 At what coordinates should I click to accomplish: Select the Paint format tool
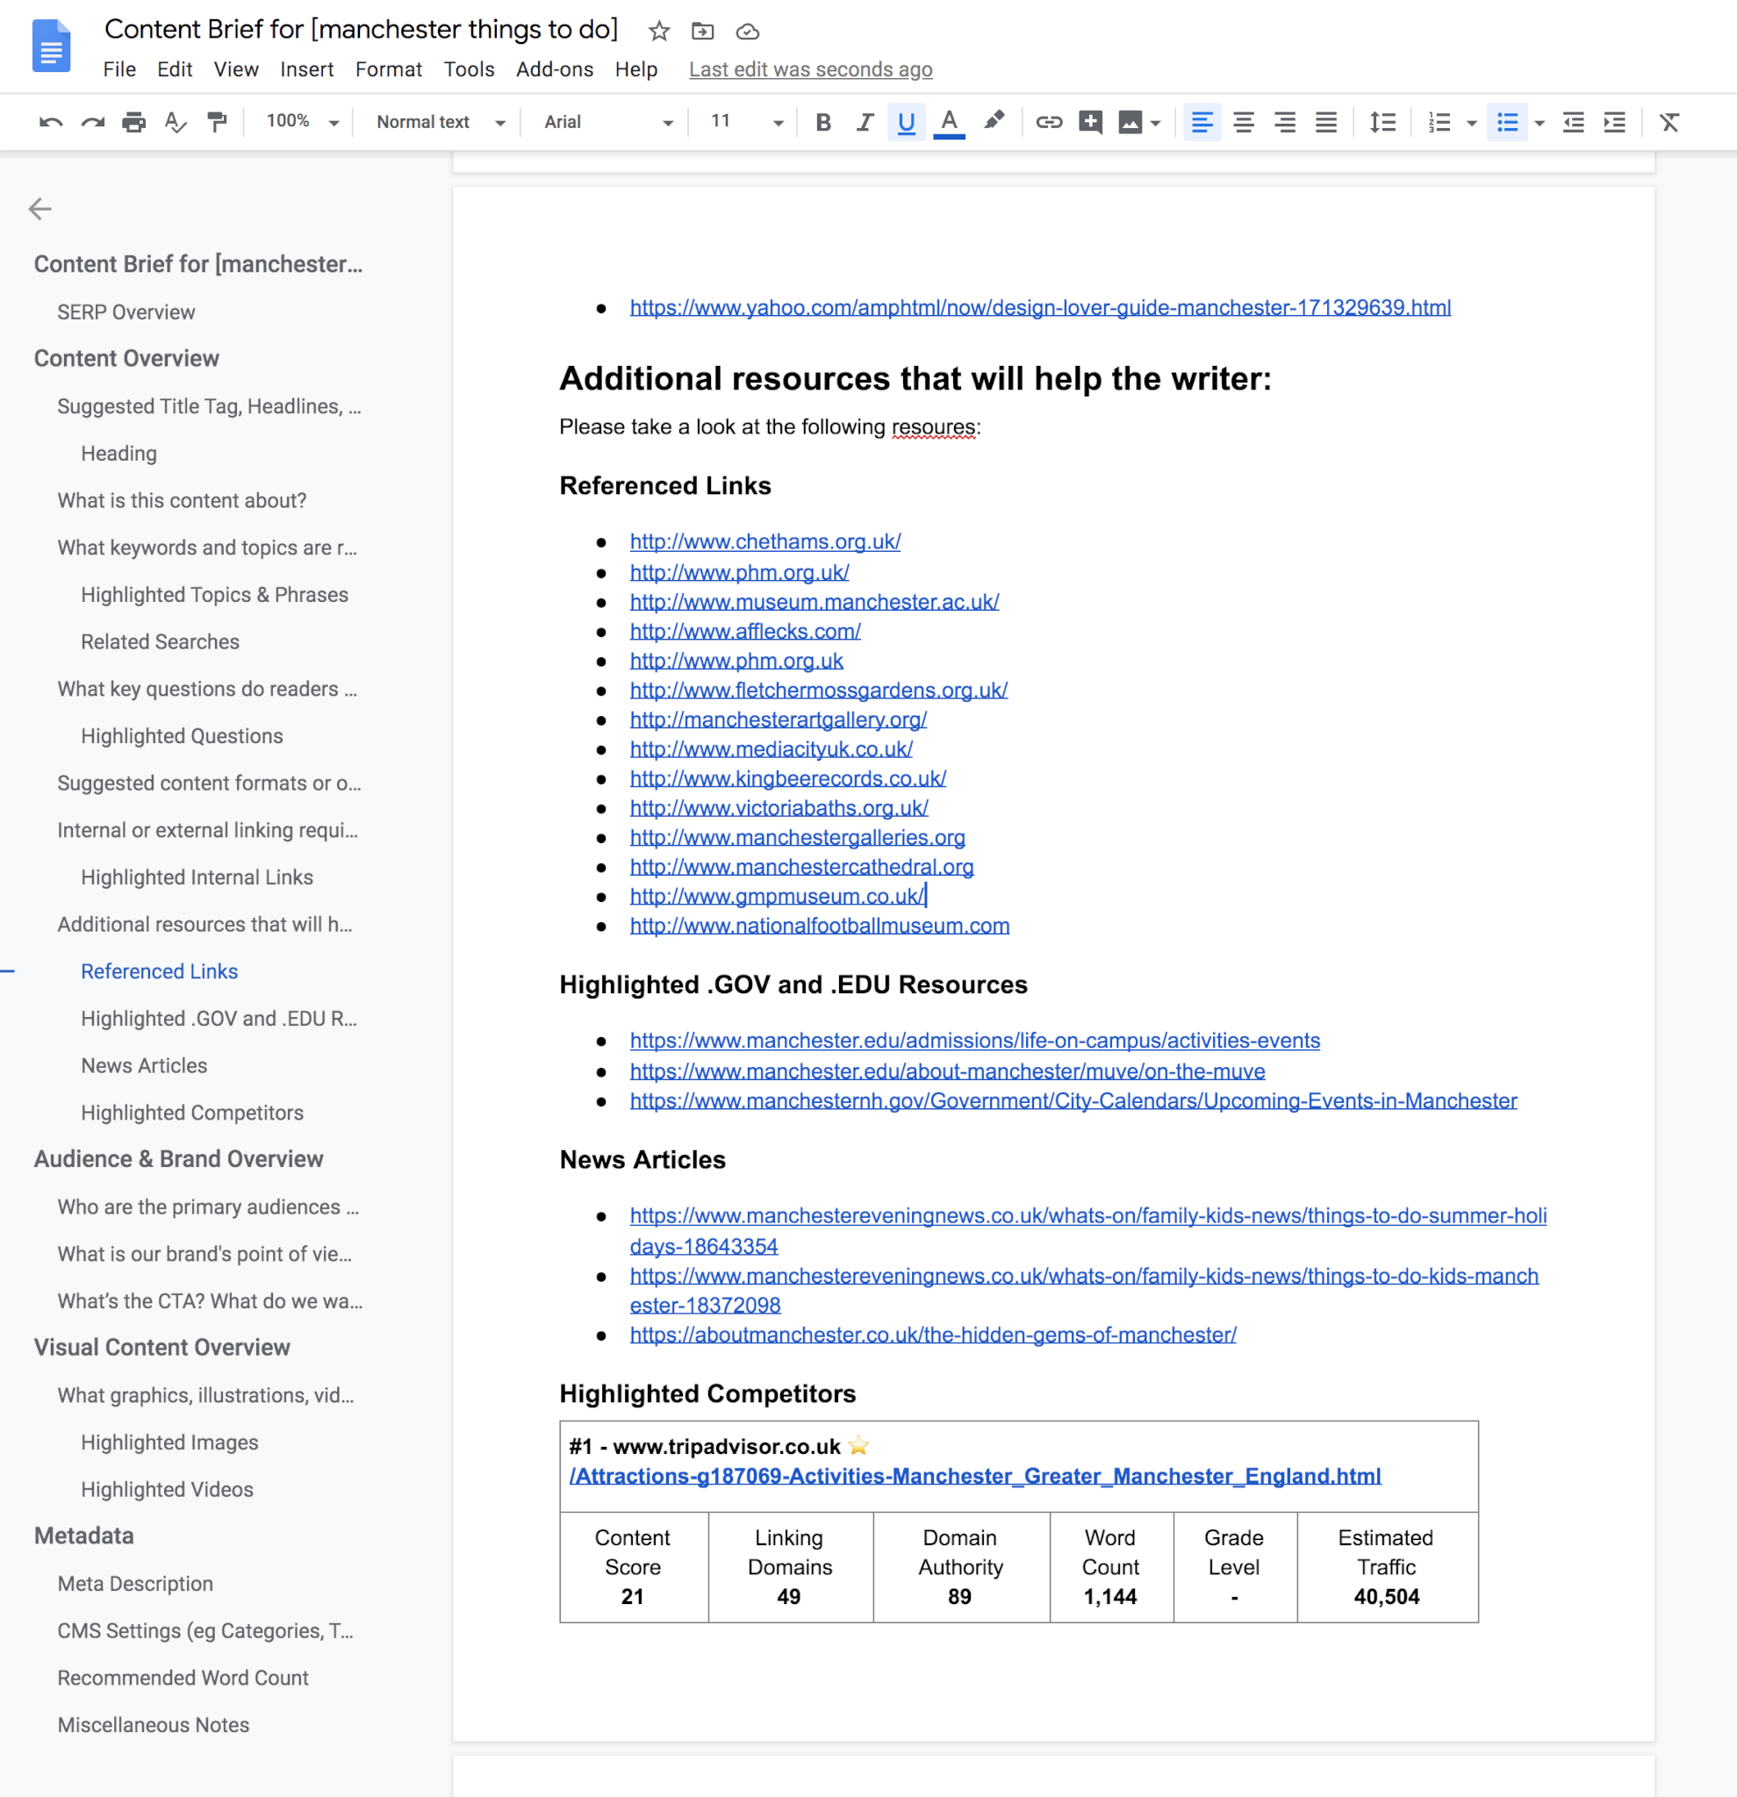click(x=218, y=122)
